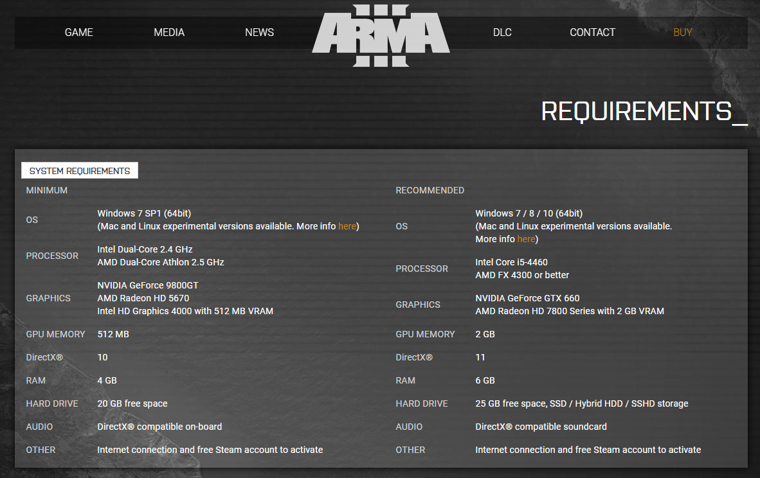Click 'NVIDIA GeForce 9800GT' text

148,286
